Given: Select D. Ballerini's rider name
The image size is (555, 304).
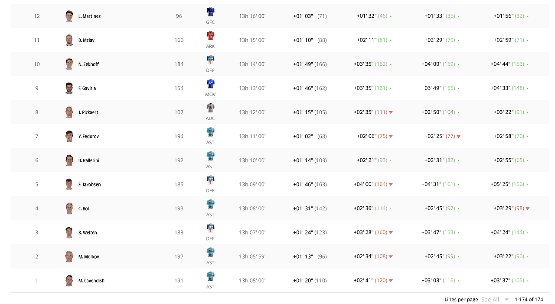Looking at the screenshot, I should [x=88, y=160].
